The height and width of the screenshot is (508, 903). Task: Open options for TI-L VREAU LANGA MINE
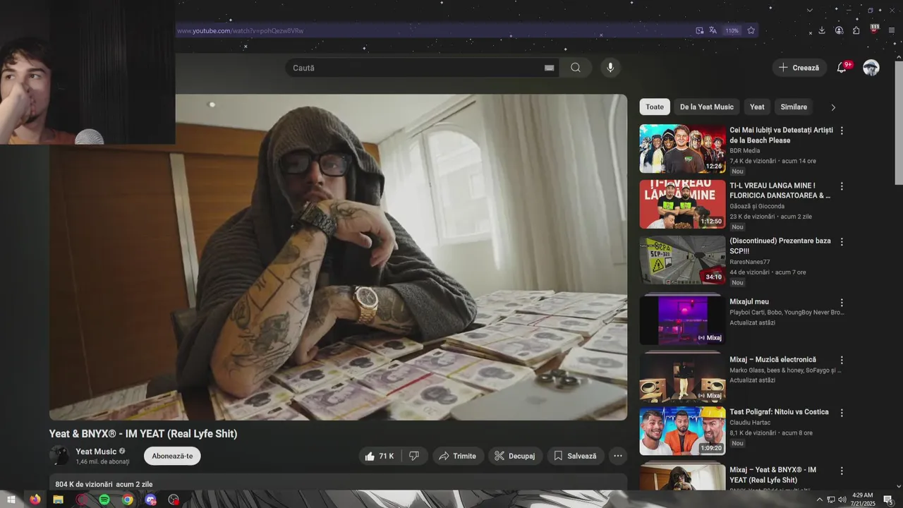coord(842,186)
